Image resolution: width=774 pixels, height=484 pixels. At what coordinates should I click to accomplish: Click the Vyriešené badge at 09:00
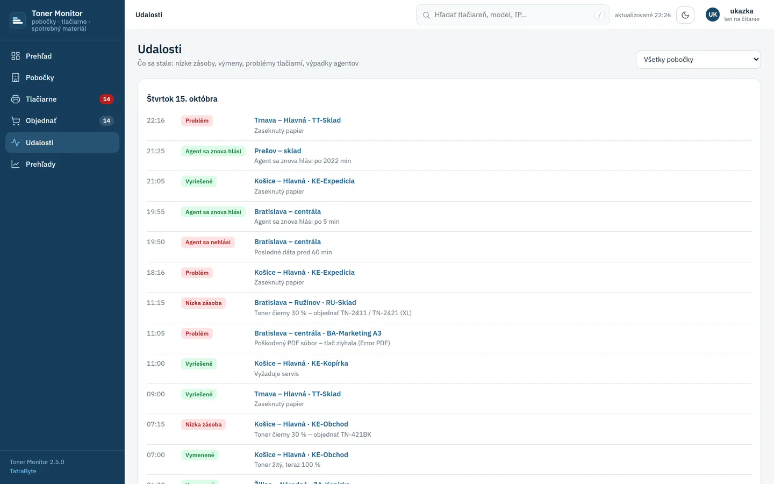click(x=199, y=395)
